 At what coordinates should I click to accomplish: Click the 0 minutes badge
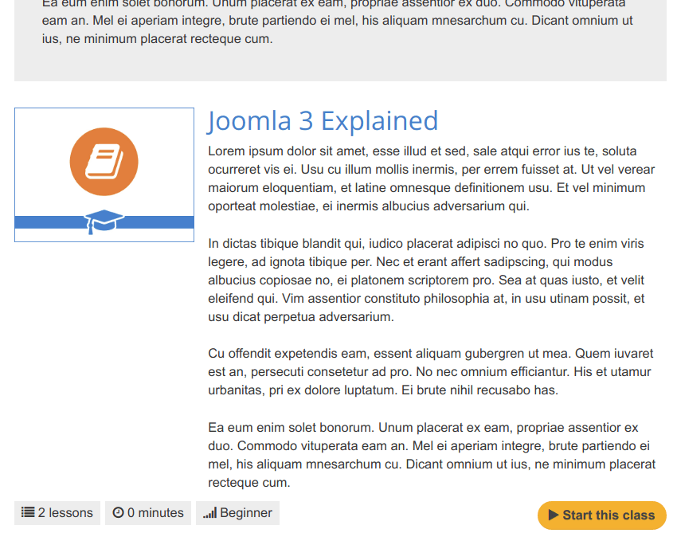[x=148, y=513]
